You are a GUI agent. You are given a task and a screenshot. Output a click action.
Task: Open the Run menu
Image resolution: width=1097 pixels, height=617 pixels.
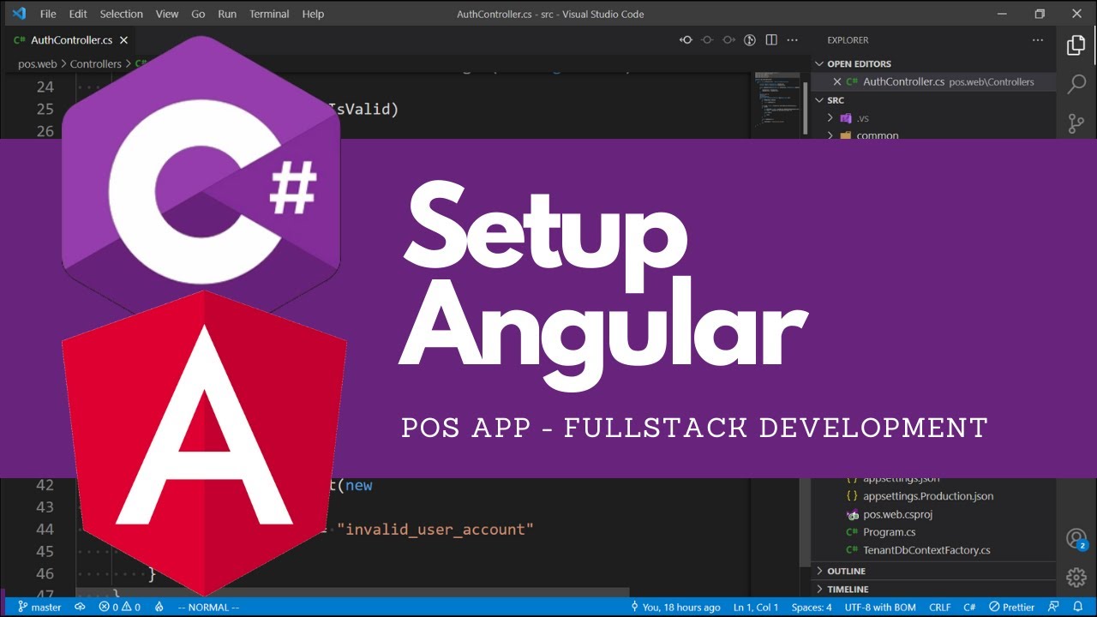(227, 14)
